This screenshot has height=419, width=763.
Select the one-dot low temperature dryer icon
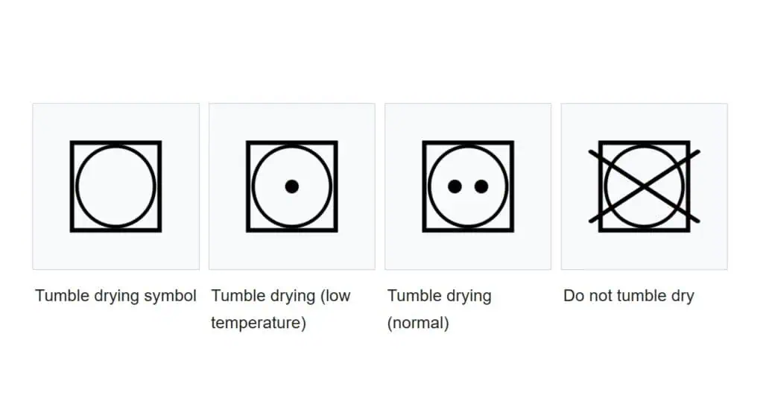(292, 186)
